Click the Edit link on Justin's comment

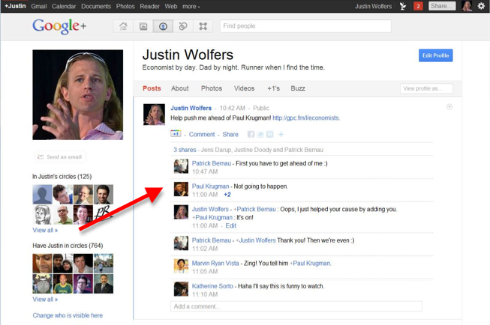click(230, 226)
